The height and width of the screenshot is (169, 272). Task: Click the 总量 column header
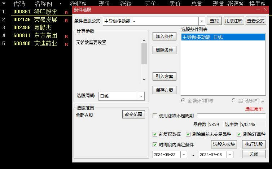[x=197, y=4]
